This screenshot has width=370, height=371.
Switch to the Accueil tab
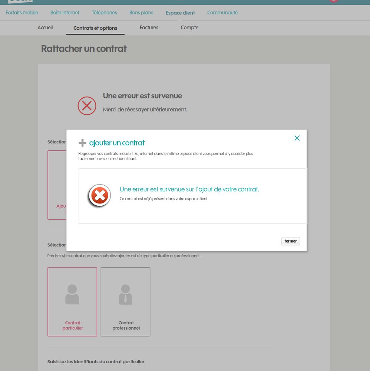click(x=45, y=27)
